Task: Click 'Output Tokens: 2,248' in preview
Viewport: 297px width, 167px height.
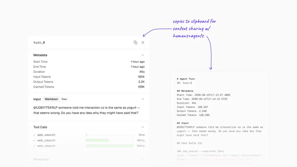Action: tap(192, 111)
